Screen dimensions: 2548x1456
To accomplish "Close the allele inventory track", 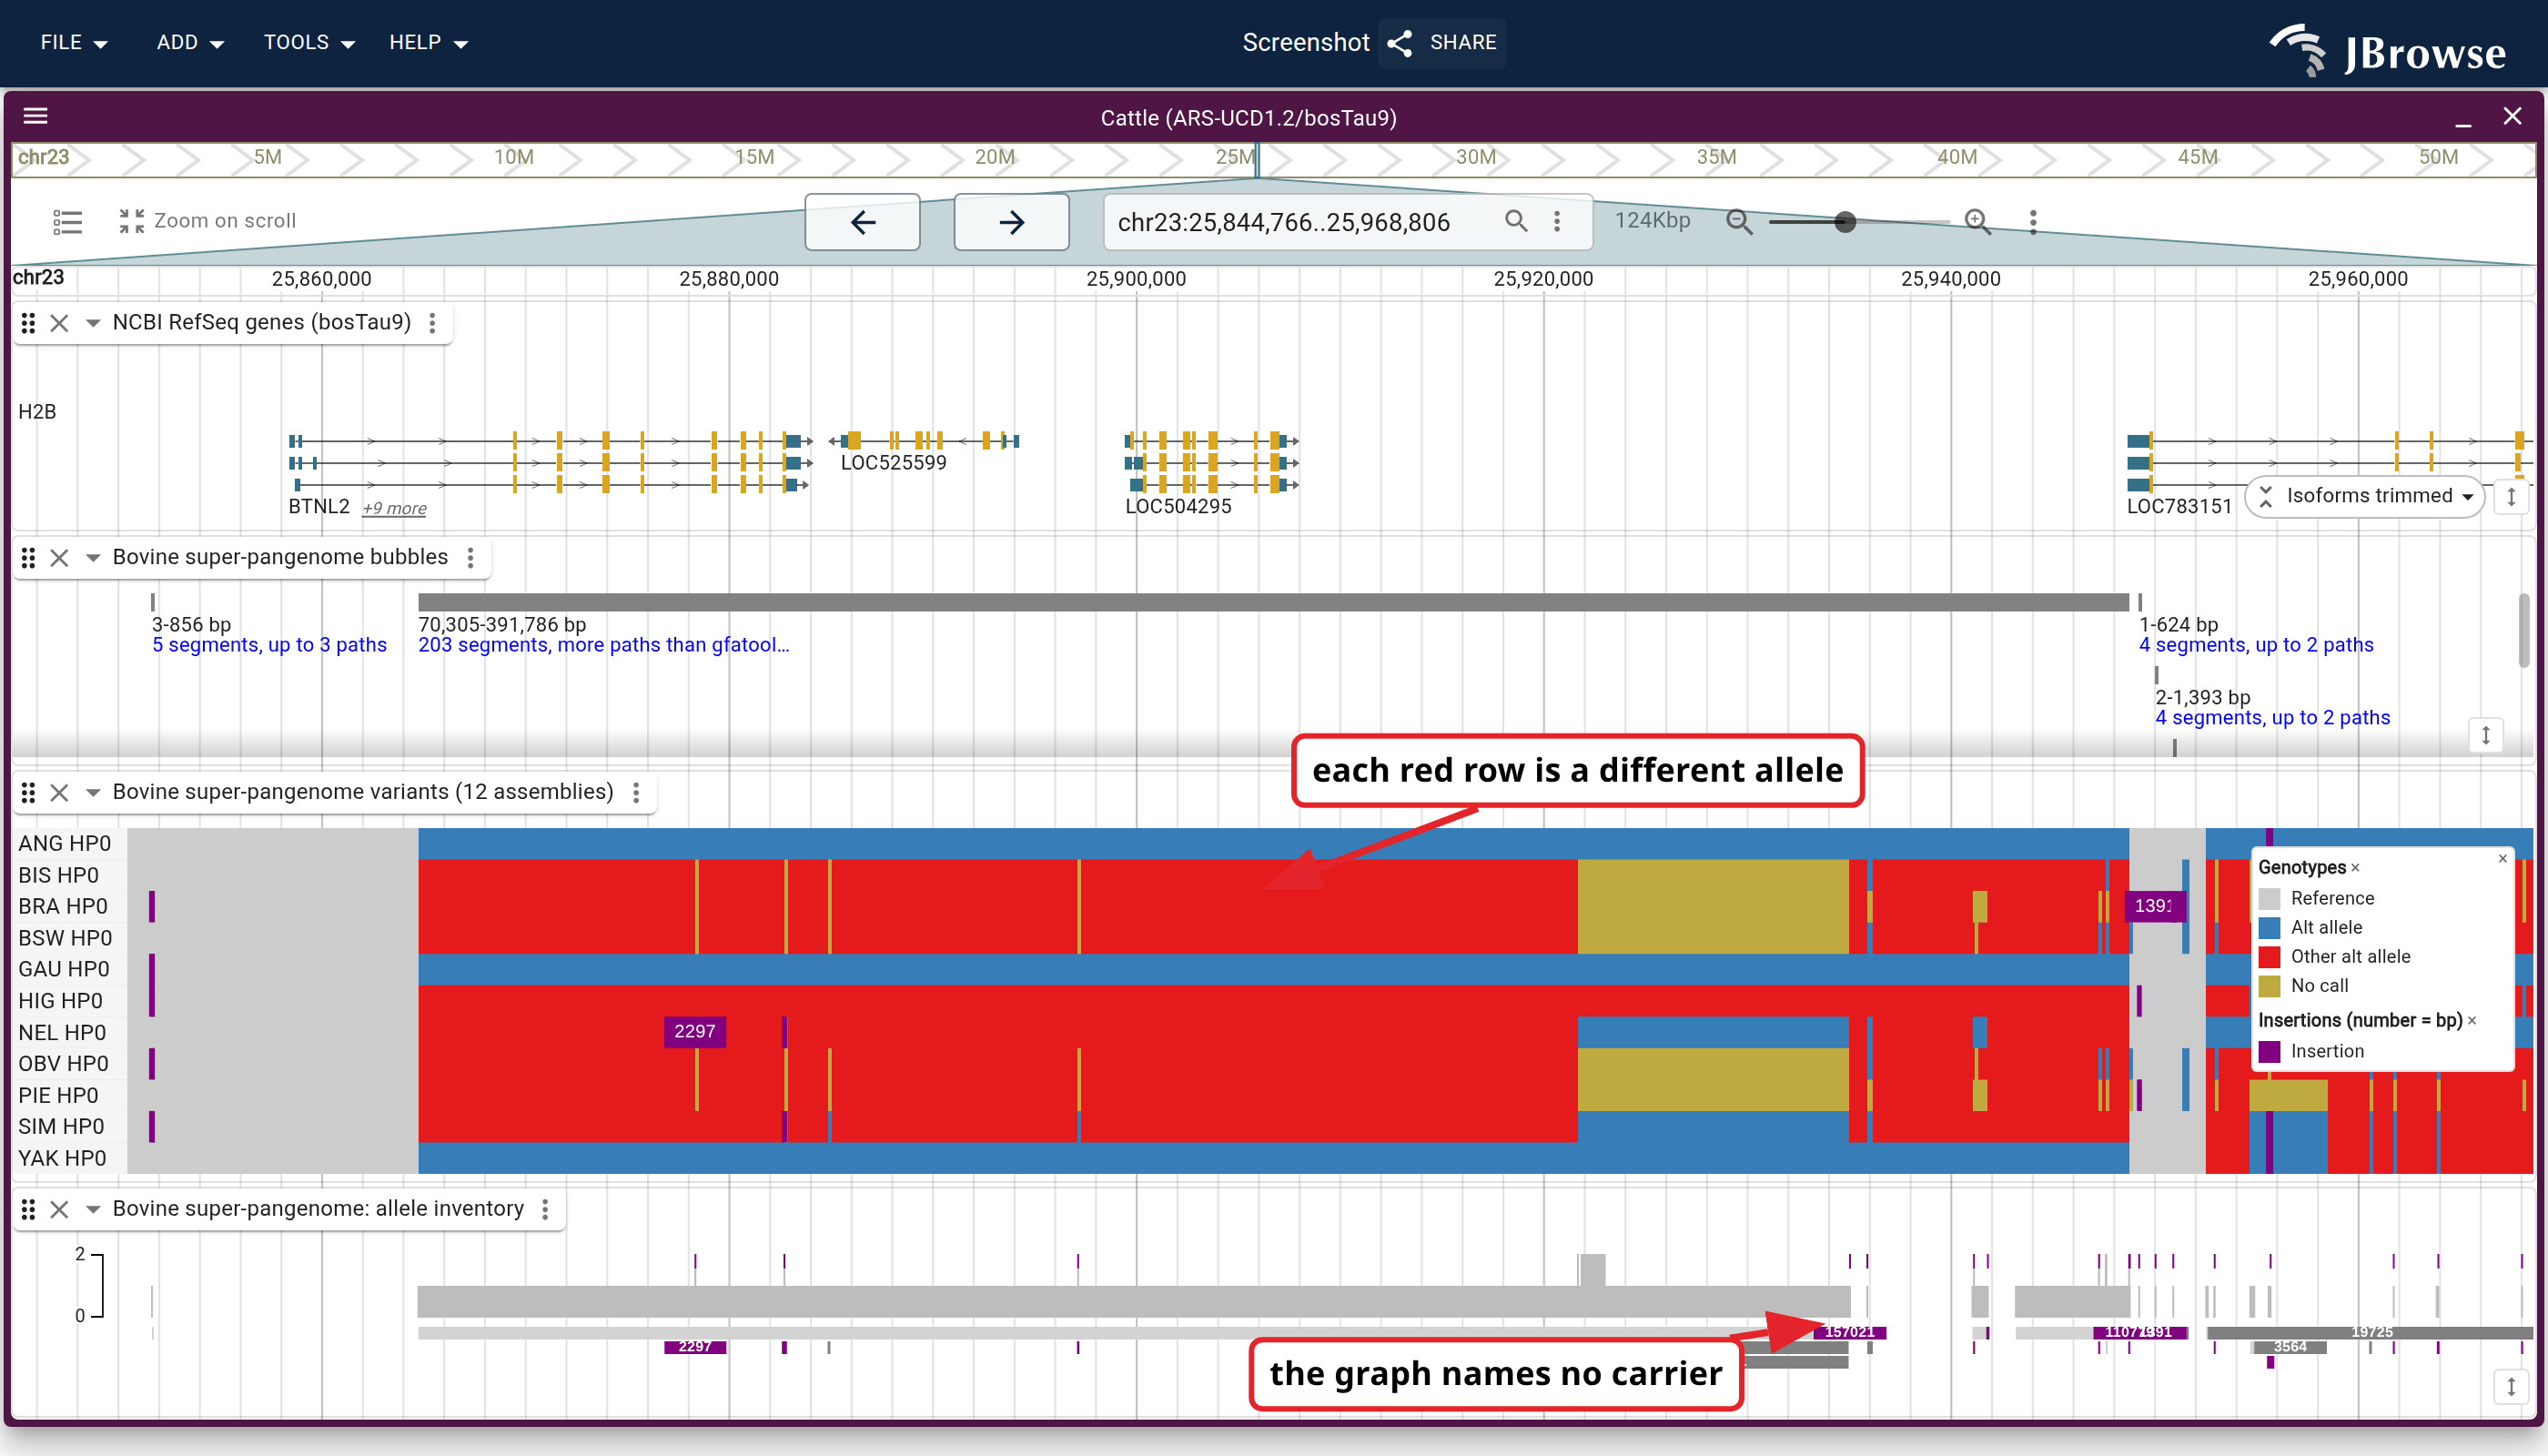I will pyautogui.click(x=59, y=1210).
